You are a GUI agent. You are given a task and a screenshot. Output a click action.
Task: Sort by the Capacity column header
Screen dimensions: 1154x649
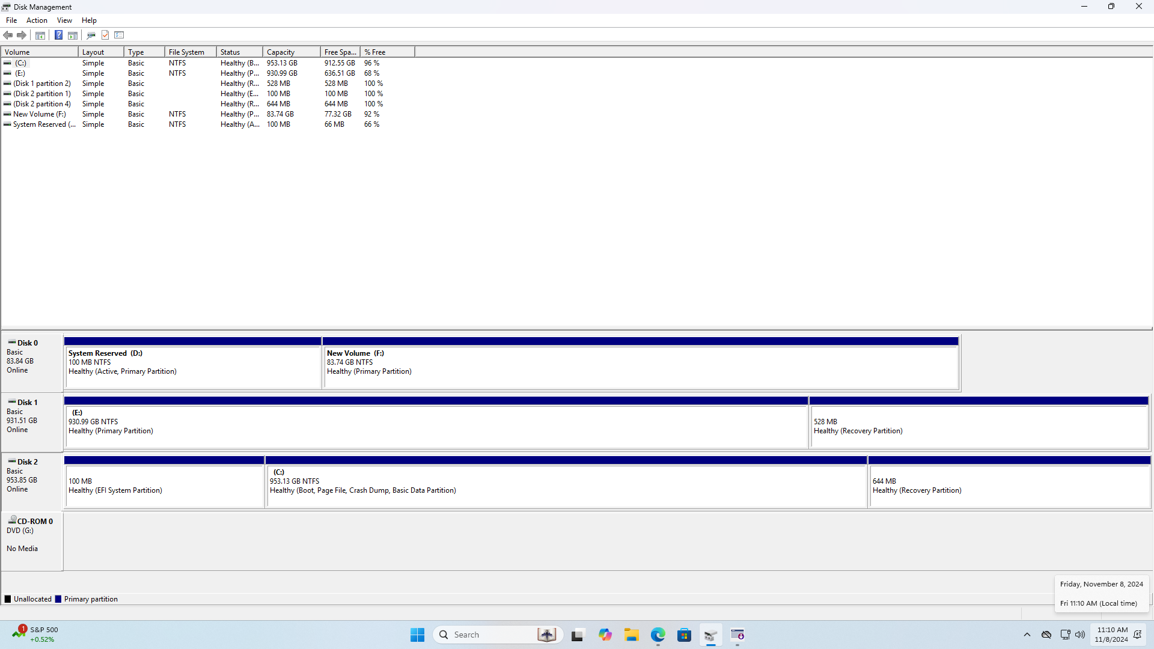tap(292, 52)
